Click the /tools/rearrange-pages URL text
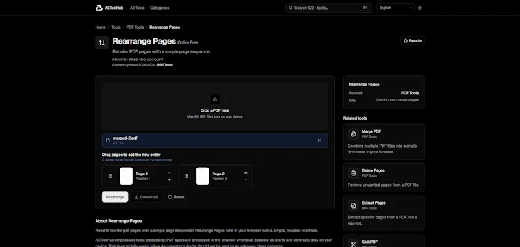This screenshot has height=247, width=520. 397,100
